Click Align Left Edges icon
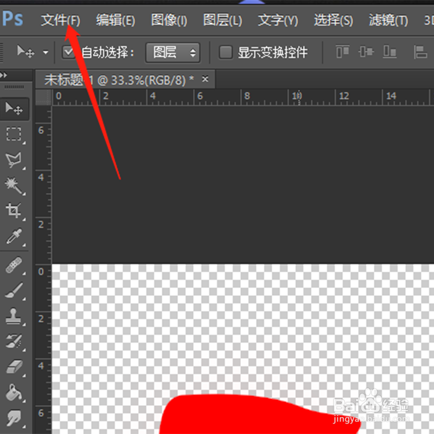Image resolution: width=434 pixels, height=434 pixels. (x=420, y=52)
